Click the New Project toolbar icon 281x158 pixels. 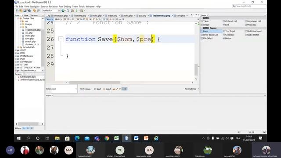click(21, 11)
